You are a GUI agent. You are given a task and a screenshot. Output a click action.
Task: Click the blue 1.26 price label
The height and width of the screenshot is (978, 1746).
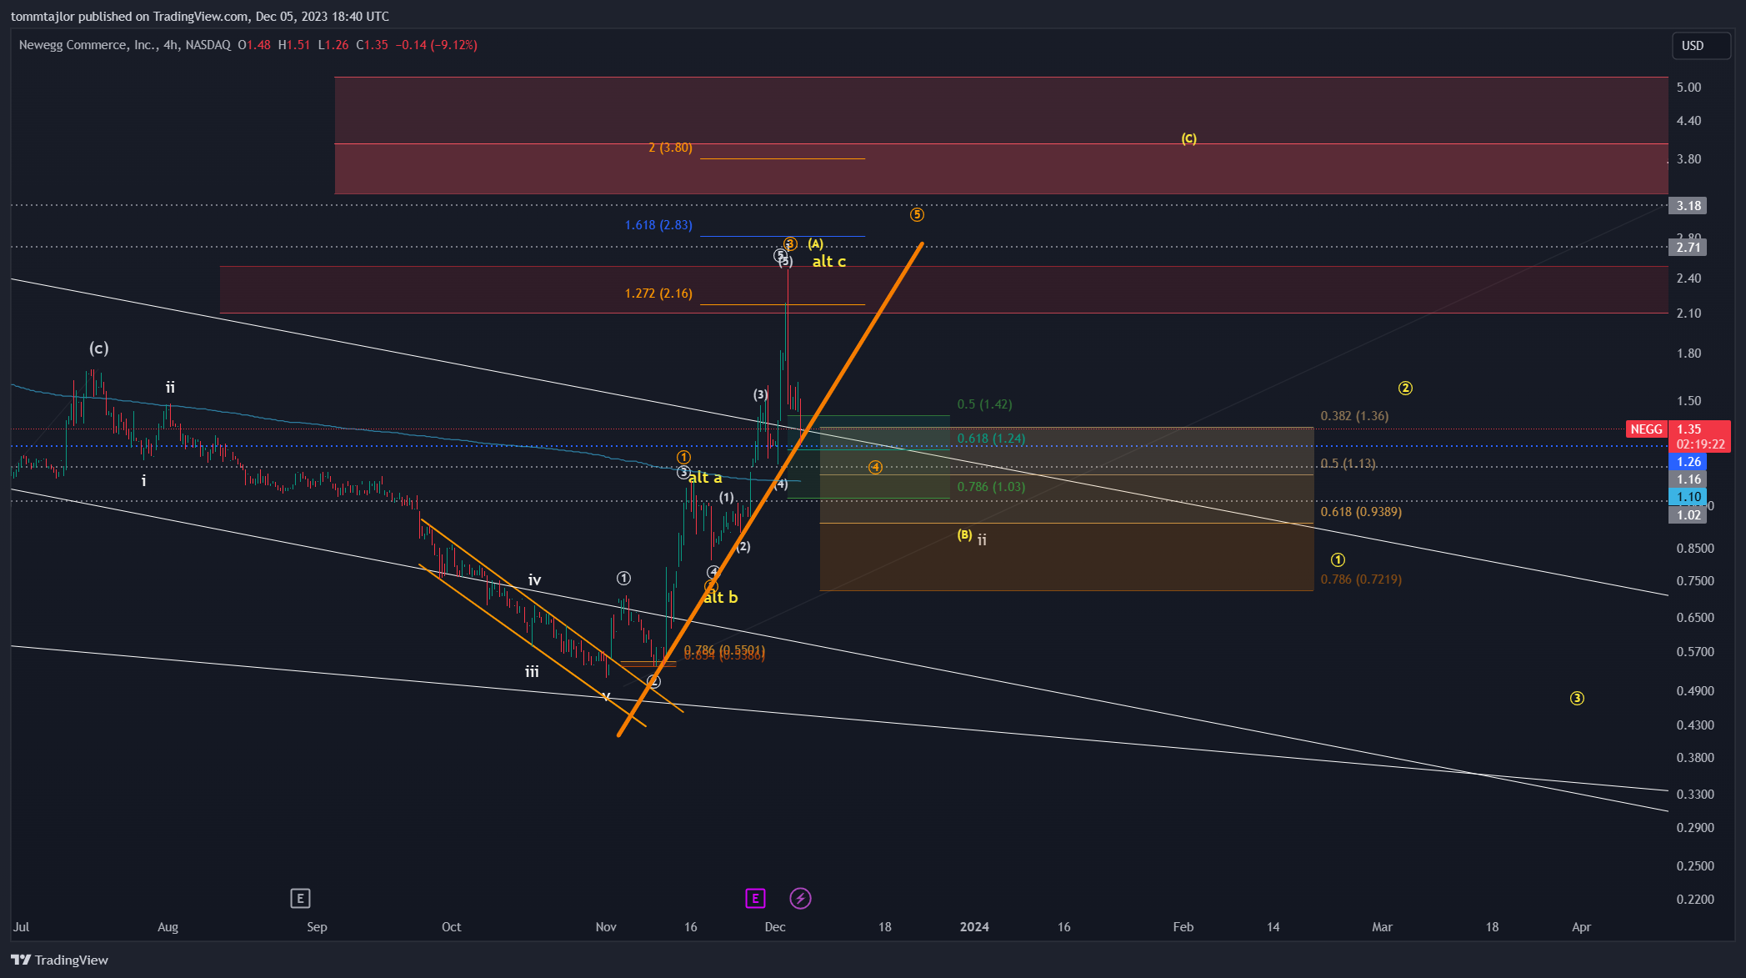pos(1688,462)
